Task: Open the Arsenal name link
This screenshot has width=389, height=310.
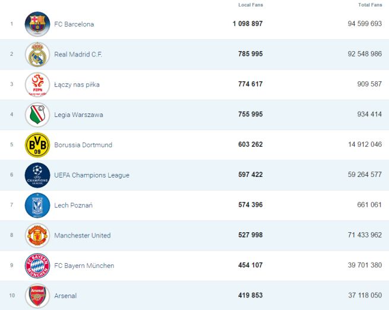Action: coord(65,296)
